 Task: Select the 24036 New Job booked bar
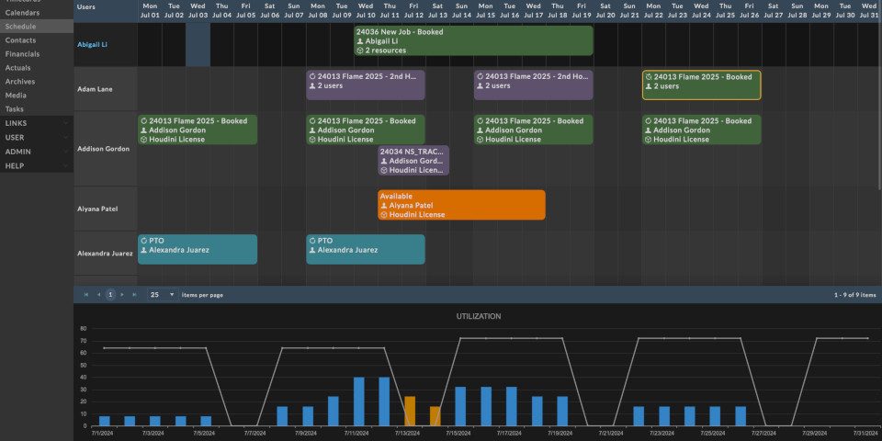pyautogui.click(x=473, y=40)
